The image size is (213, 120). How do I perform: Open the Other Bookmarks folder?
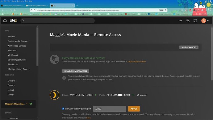[x=205, y=14]
